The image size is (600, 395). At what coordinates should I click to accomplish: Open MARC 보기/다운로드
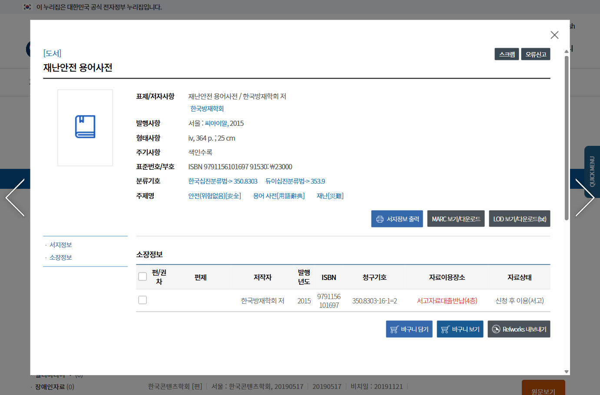(456, 219)
